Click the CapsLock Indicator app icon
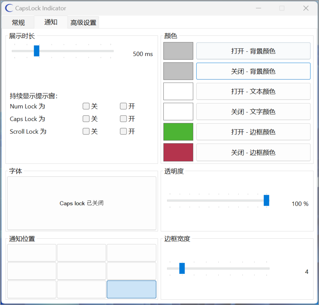The width and height of the screenshot is (319, 305). coord(9,8)
